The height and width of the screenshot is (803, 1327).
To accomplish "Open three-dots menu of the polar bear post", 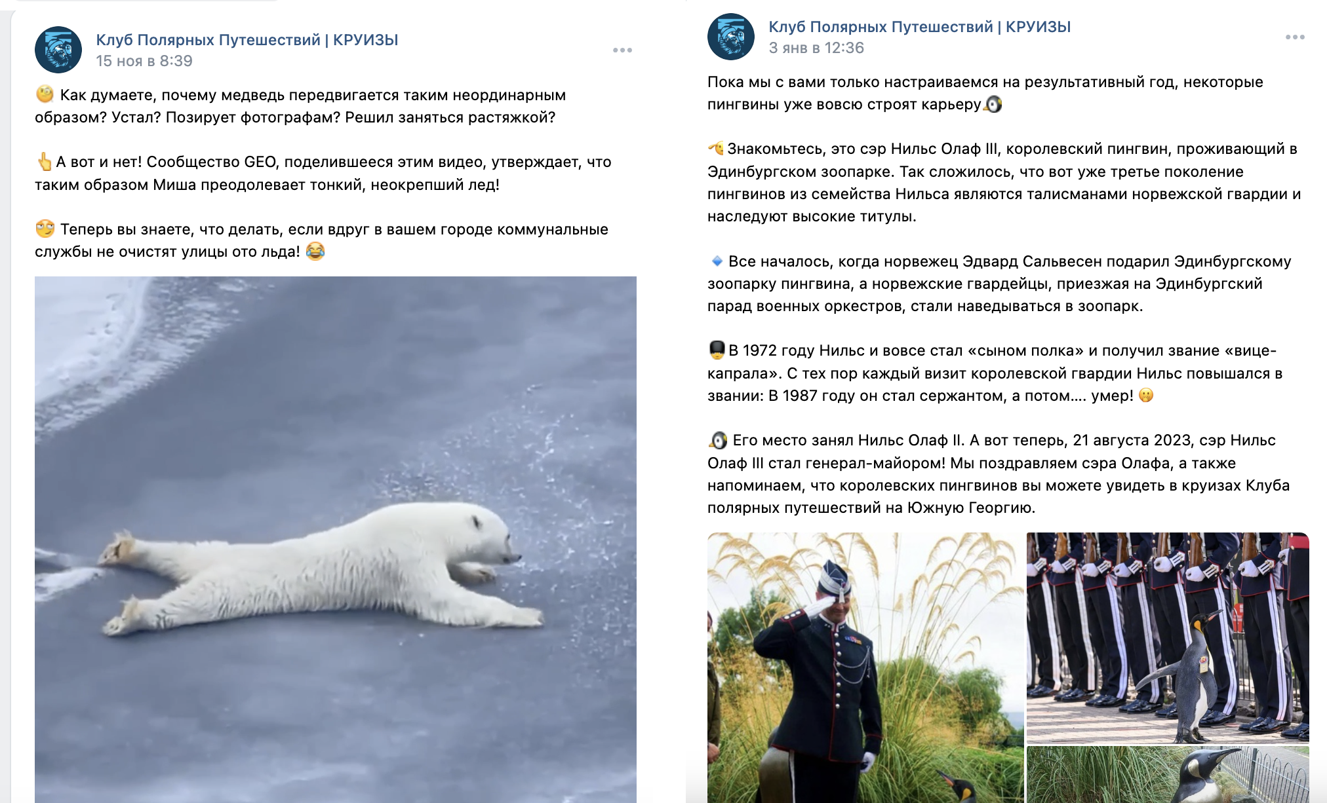I will [622, 50].
